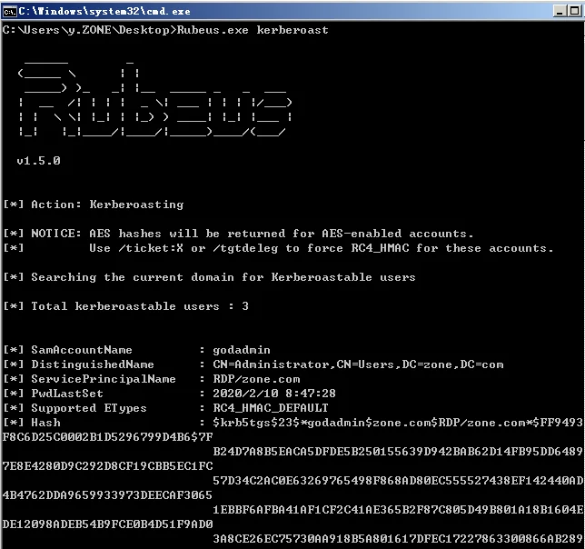This screenshot has height=549, width=585.
Task: Click the DistinguishedName label
Action: point(93,364)
